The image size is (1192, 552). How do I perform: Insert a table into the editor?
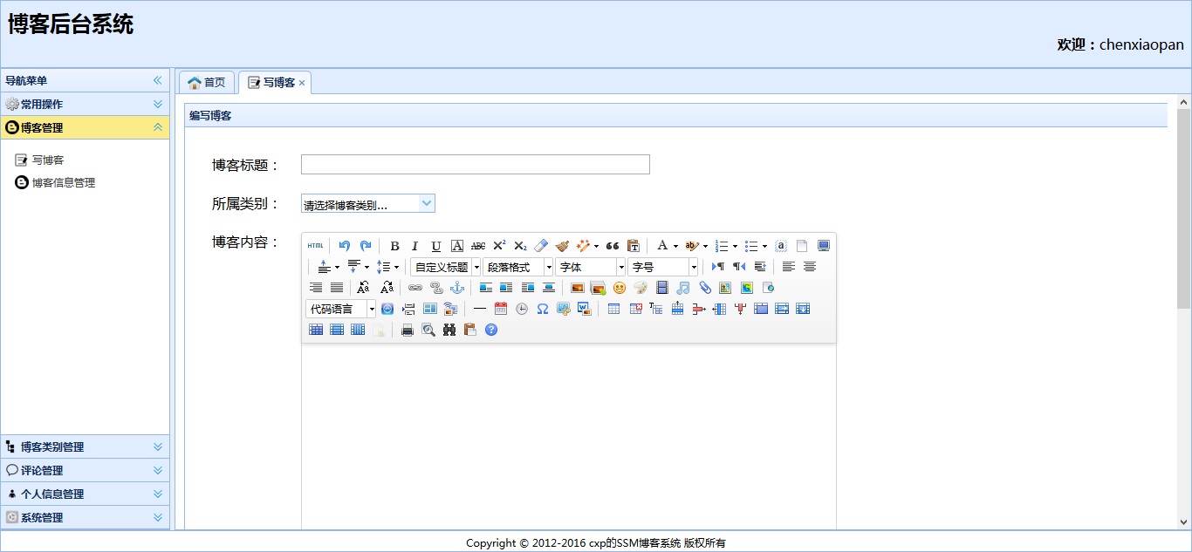(612, 308)
